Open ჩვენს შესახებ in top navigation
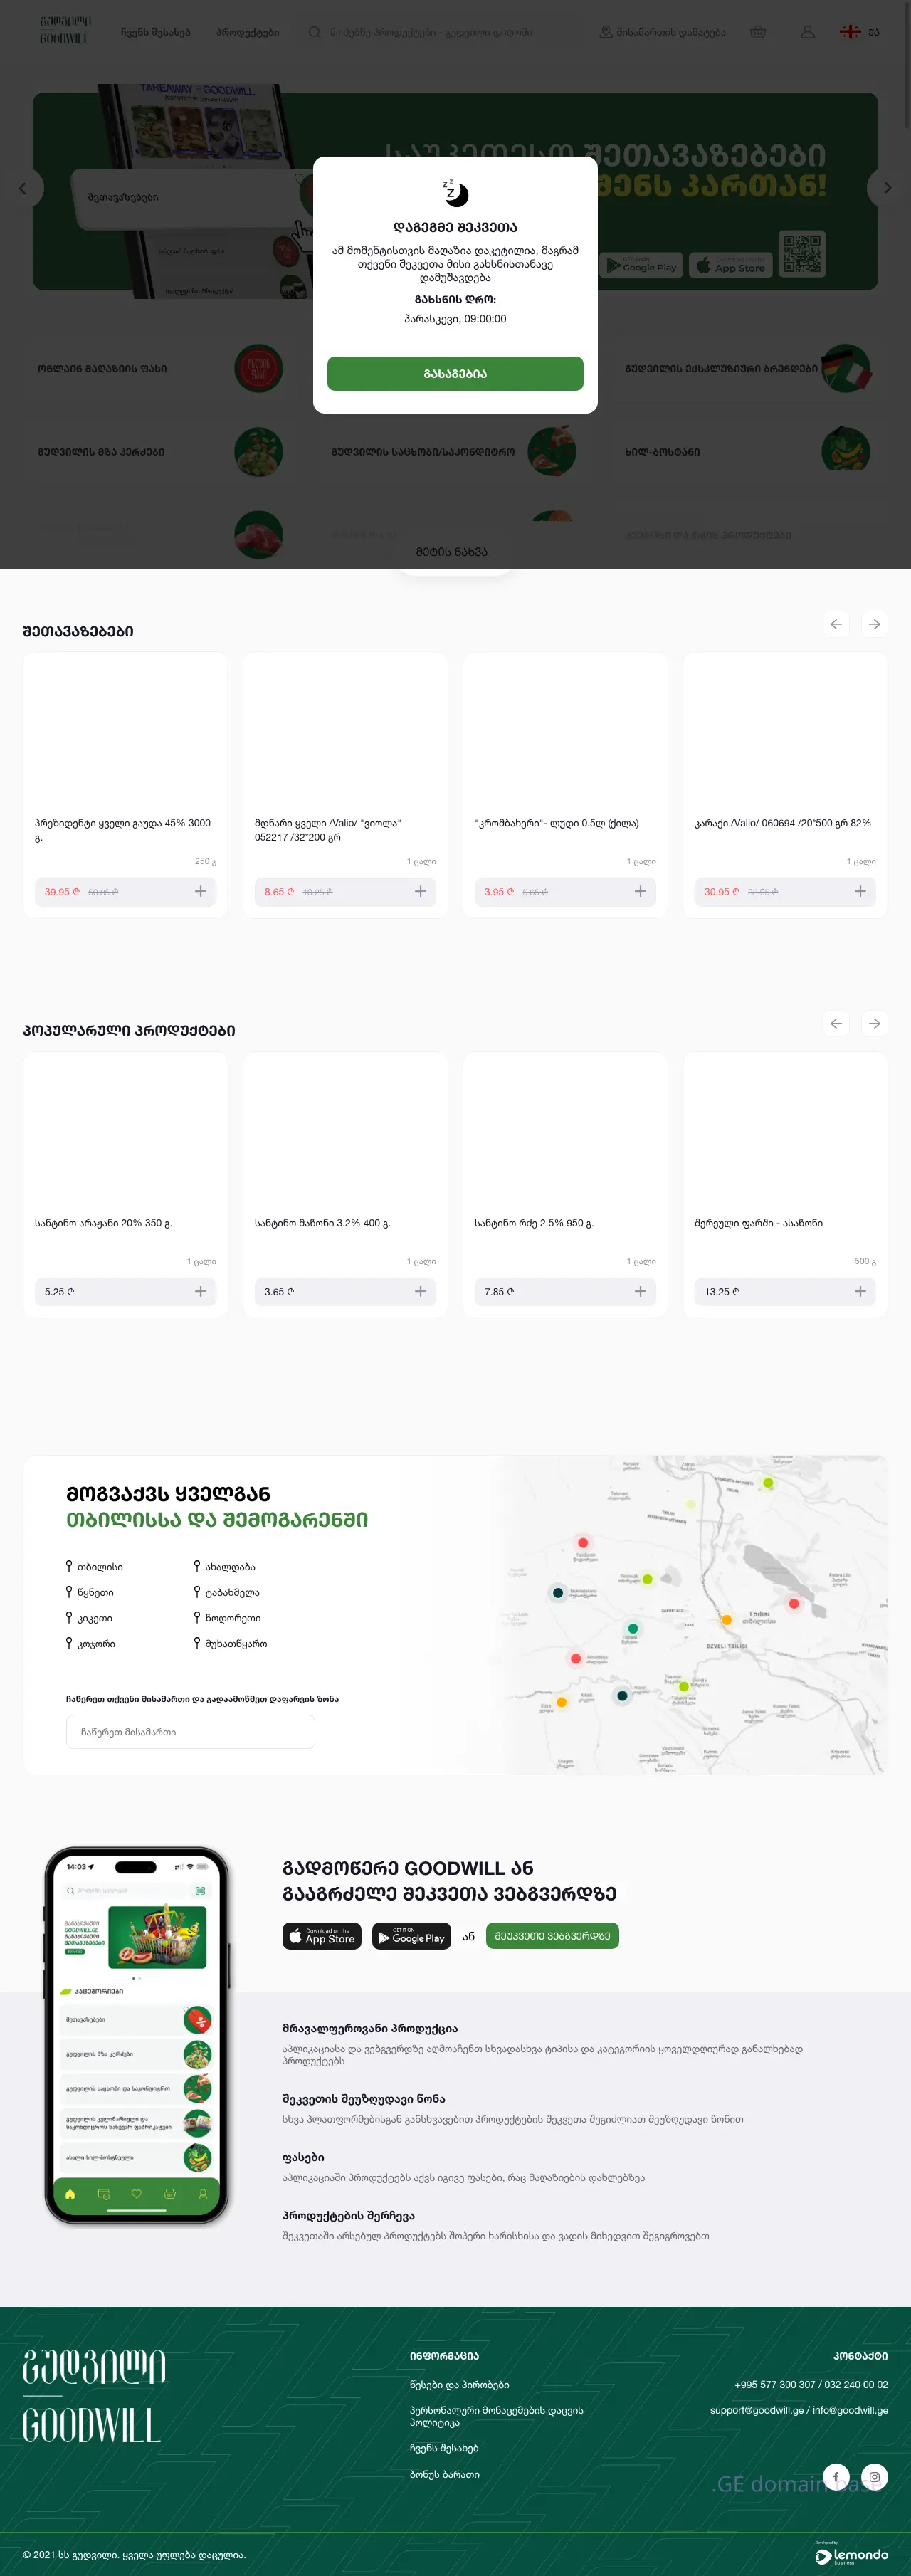Screen dimensions: 911x2576 pyautogui.click(x=155, y=33)
